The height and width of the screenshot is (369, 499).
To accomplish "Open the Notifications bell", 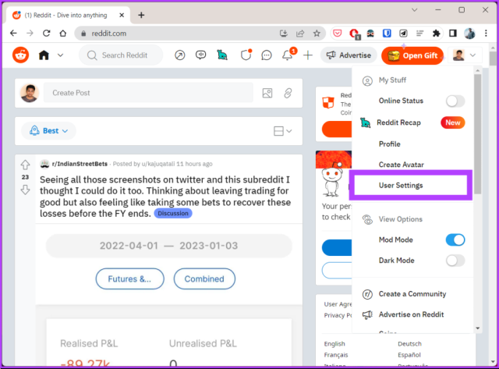I will coord(288,55).
